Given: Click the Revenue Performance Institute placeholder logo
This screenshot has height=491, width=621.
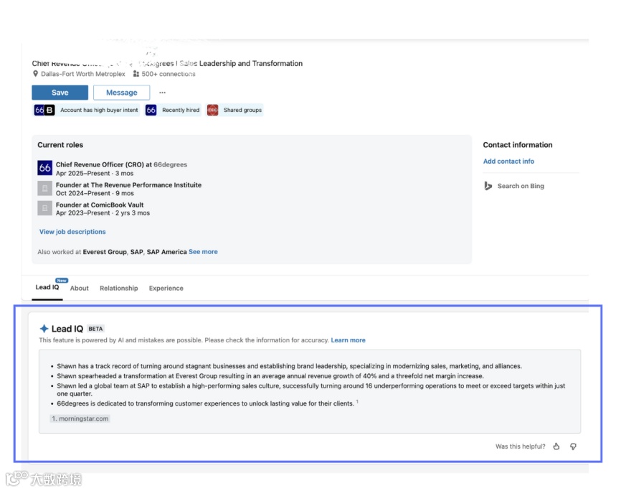Looking at the screenshot, I should 44,188.
